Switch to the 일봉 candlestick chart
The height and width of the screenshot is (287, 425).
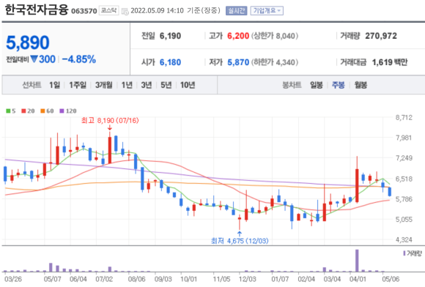pyautogui.click(x=317, y=85)
